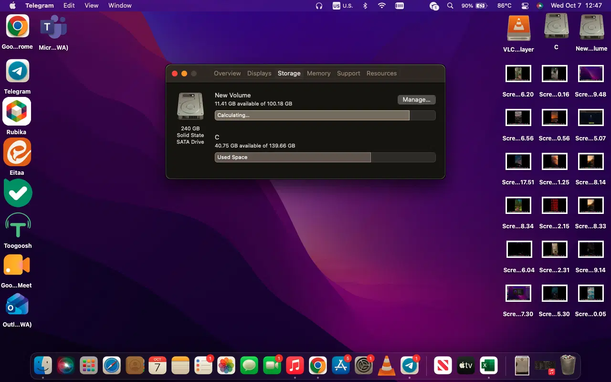Viewport: 611px width, 382px height.
Task: Open Excel in the Dock
Action: 488,366
